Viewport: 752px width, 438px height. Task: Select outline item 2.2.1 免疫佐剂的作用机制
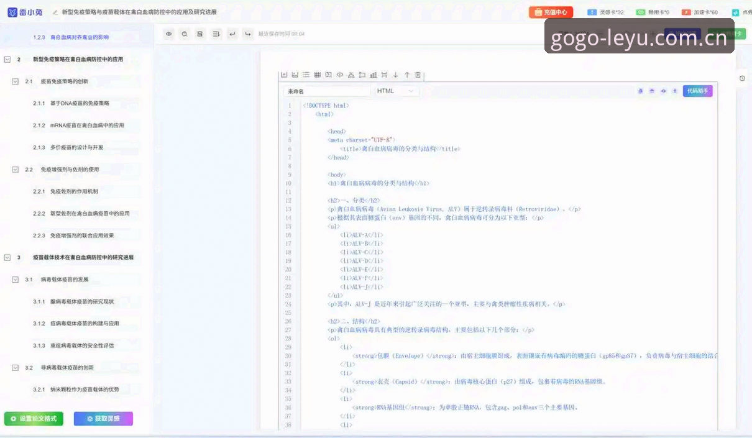click(65, 191)
